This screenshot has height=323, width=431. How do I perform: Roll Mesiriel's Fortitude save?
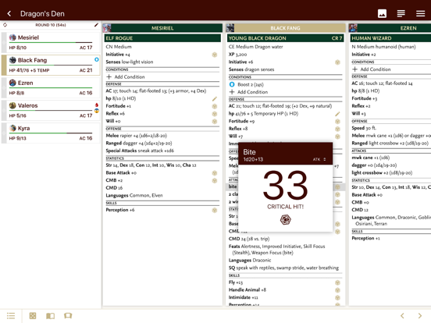point(215,106)
